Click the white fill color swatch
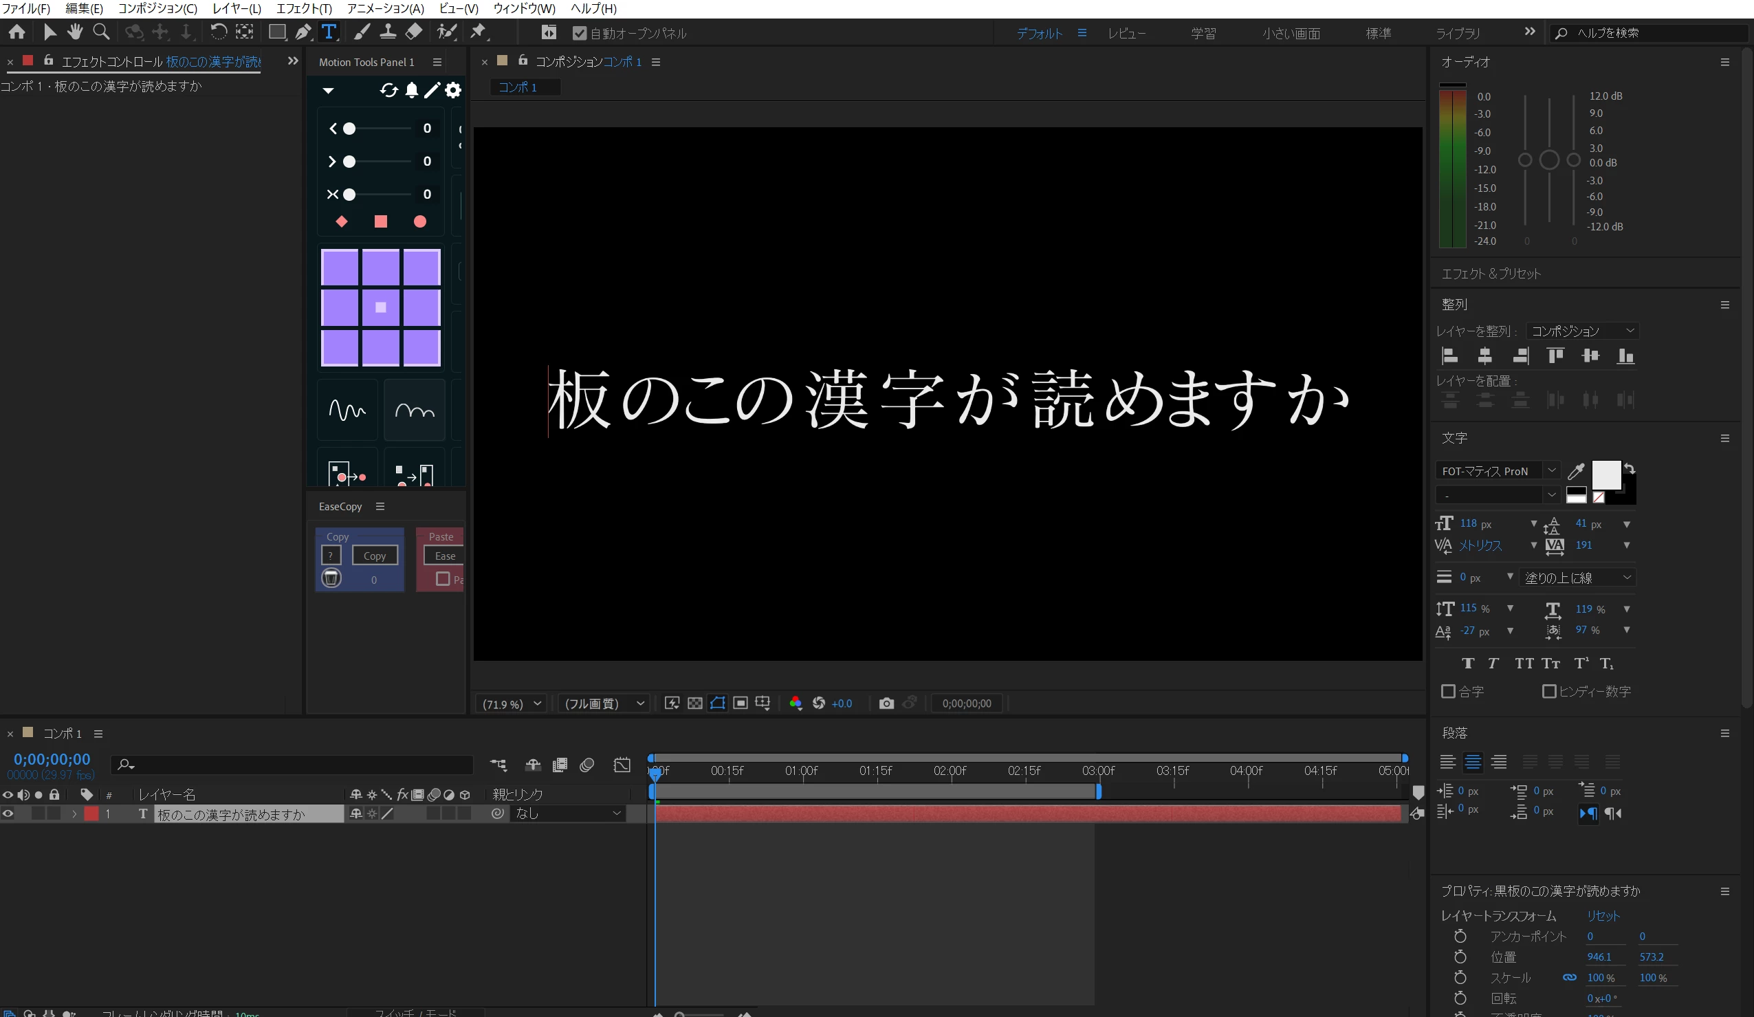Screen dimensions: 1754x1017 (1605, 474)
